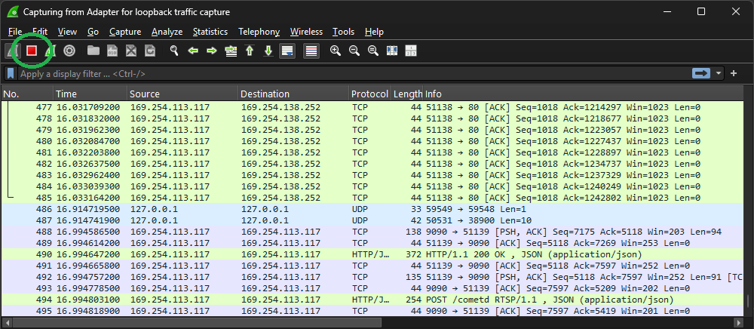The width and height of the screenshot is (754, 329).
Task: Reload this capture file icon
Action: (150, 51)
